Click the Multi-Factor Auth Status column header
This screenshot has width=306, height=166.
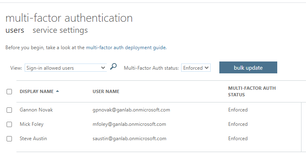coord(252,91)
